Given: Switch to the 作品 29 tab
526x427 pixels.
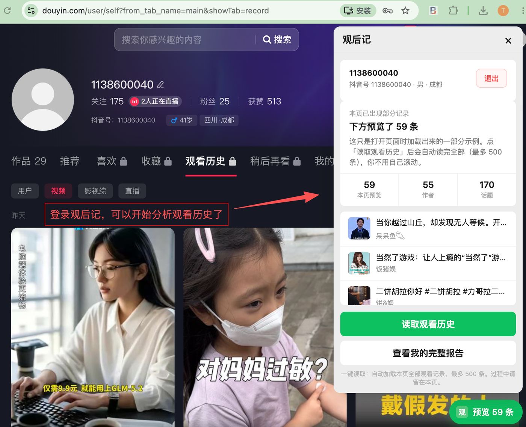Looking at the screenshot, I should pos(29,161).
